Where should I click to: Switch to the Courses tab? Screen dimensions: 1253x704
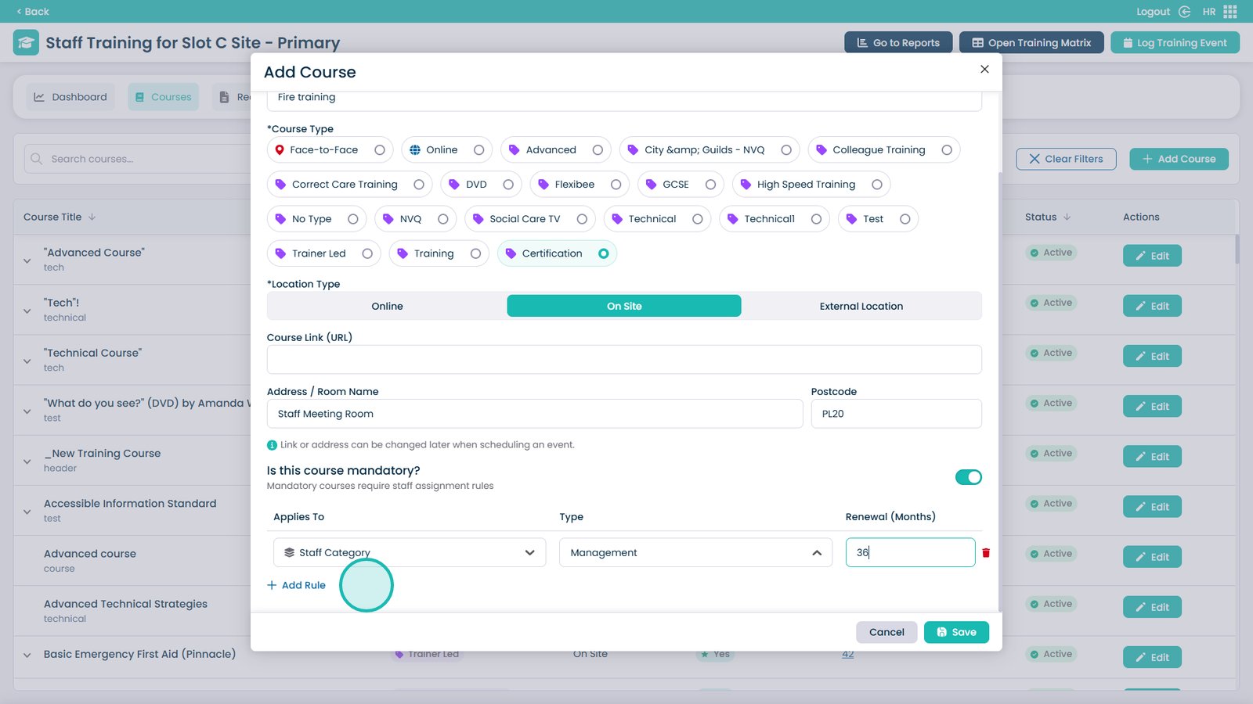click(x=163, y=97)
